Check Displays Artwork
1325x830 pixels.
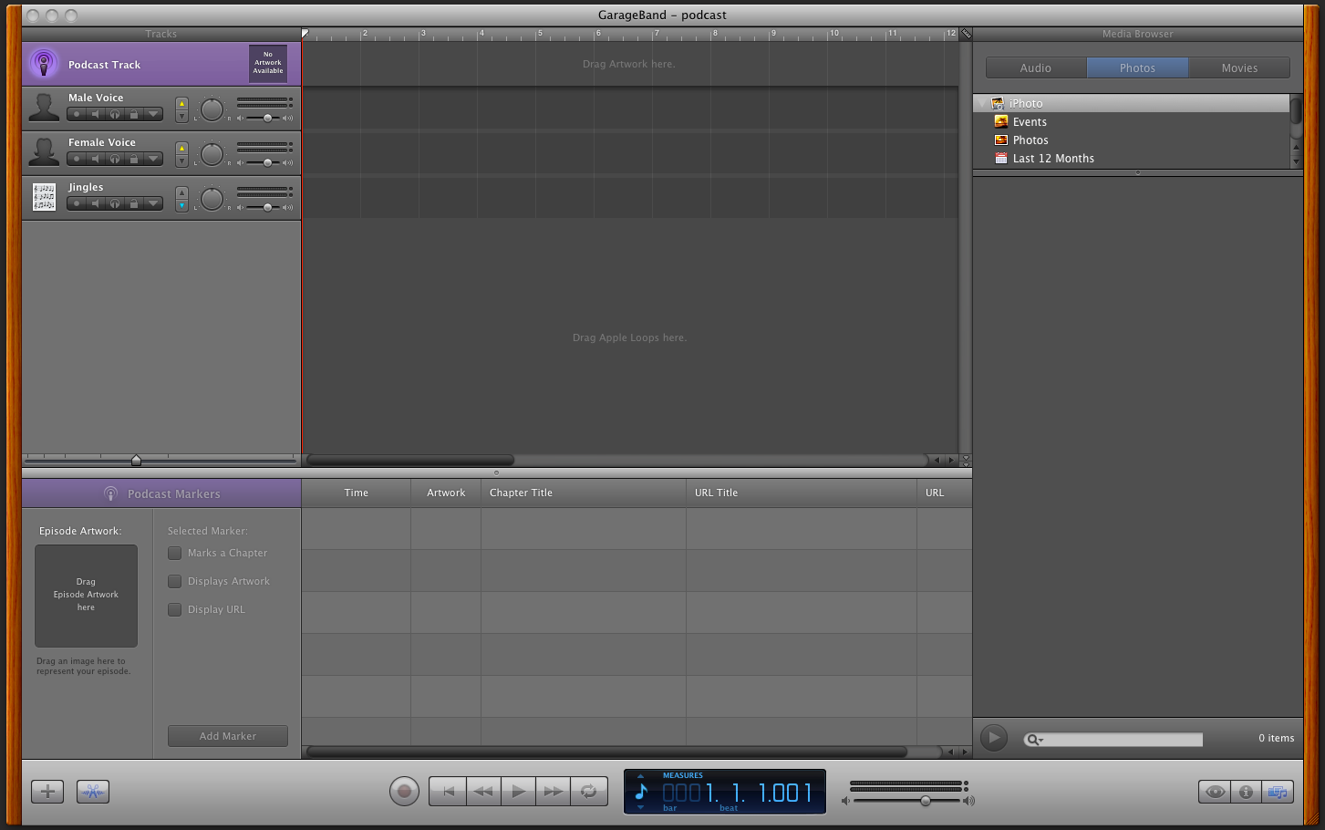coord(174,581)
